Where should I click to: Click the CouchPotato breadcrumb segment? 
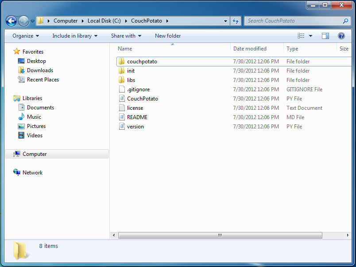(x=147, y=21)
